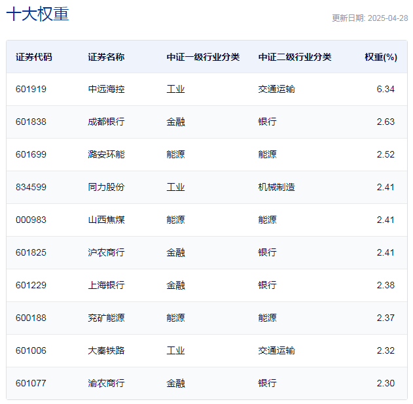Select stock code 601838
The image size is (413, 404).
31,122
